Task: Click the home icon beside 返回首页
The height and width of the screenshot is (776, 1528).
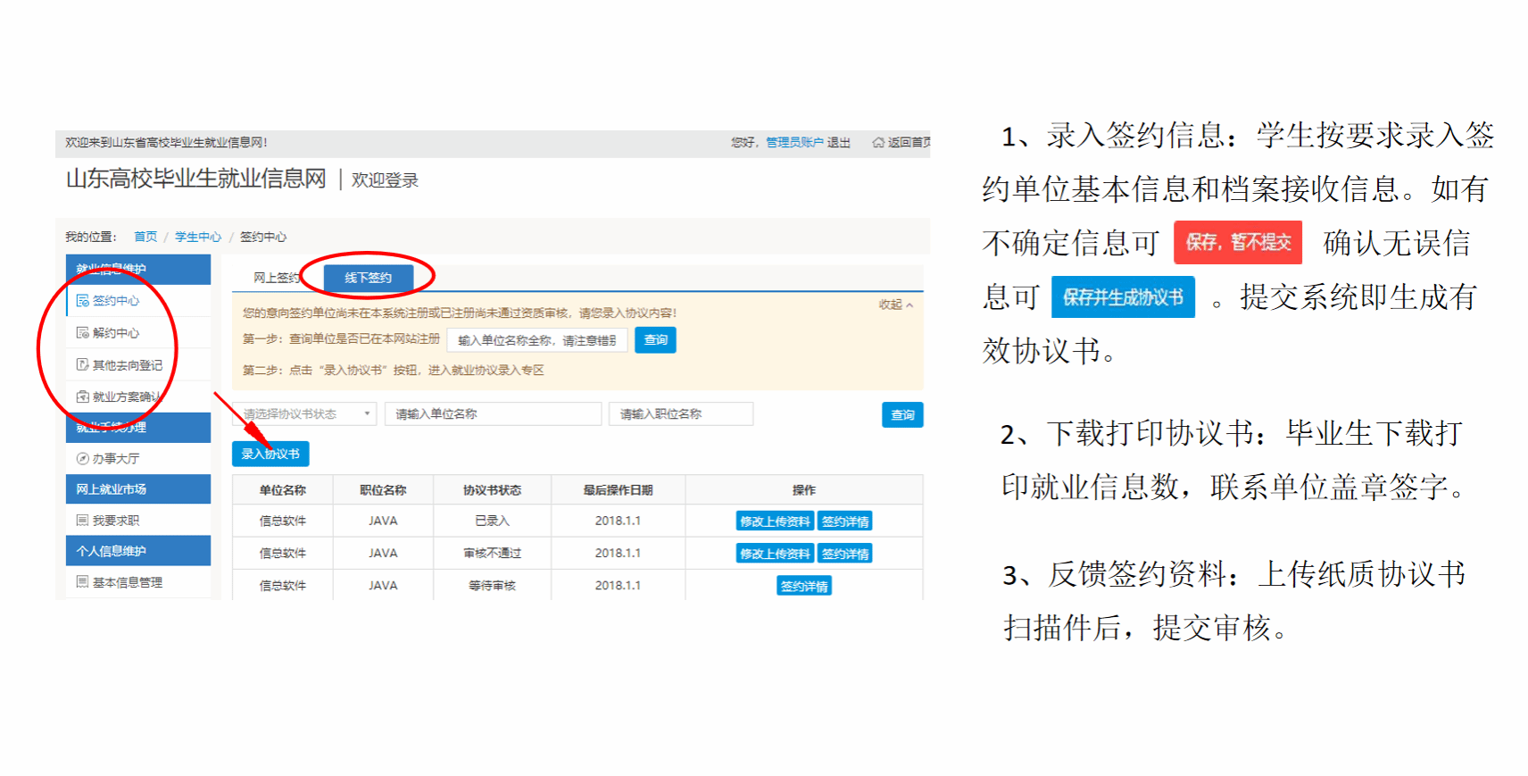Action: point(878,143)
